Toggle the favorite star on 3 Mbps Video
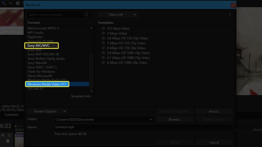The width and height of the screenshot is (262, 147). (103, 33)
